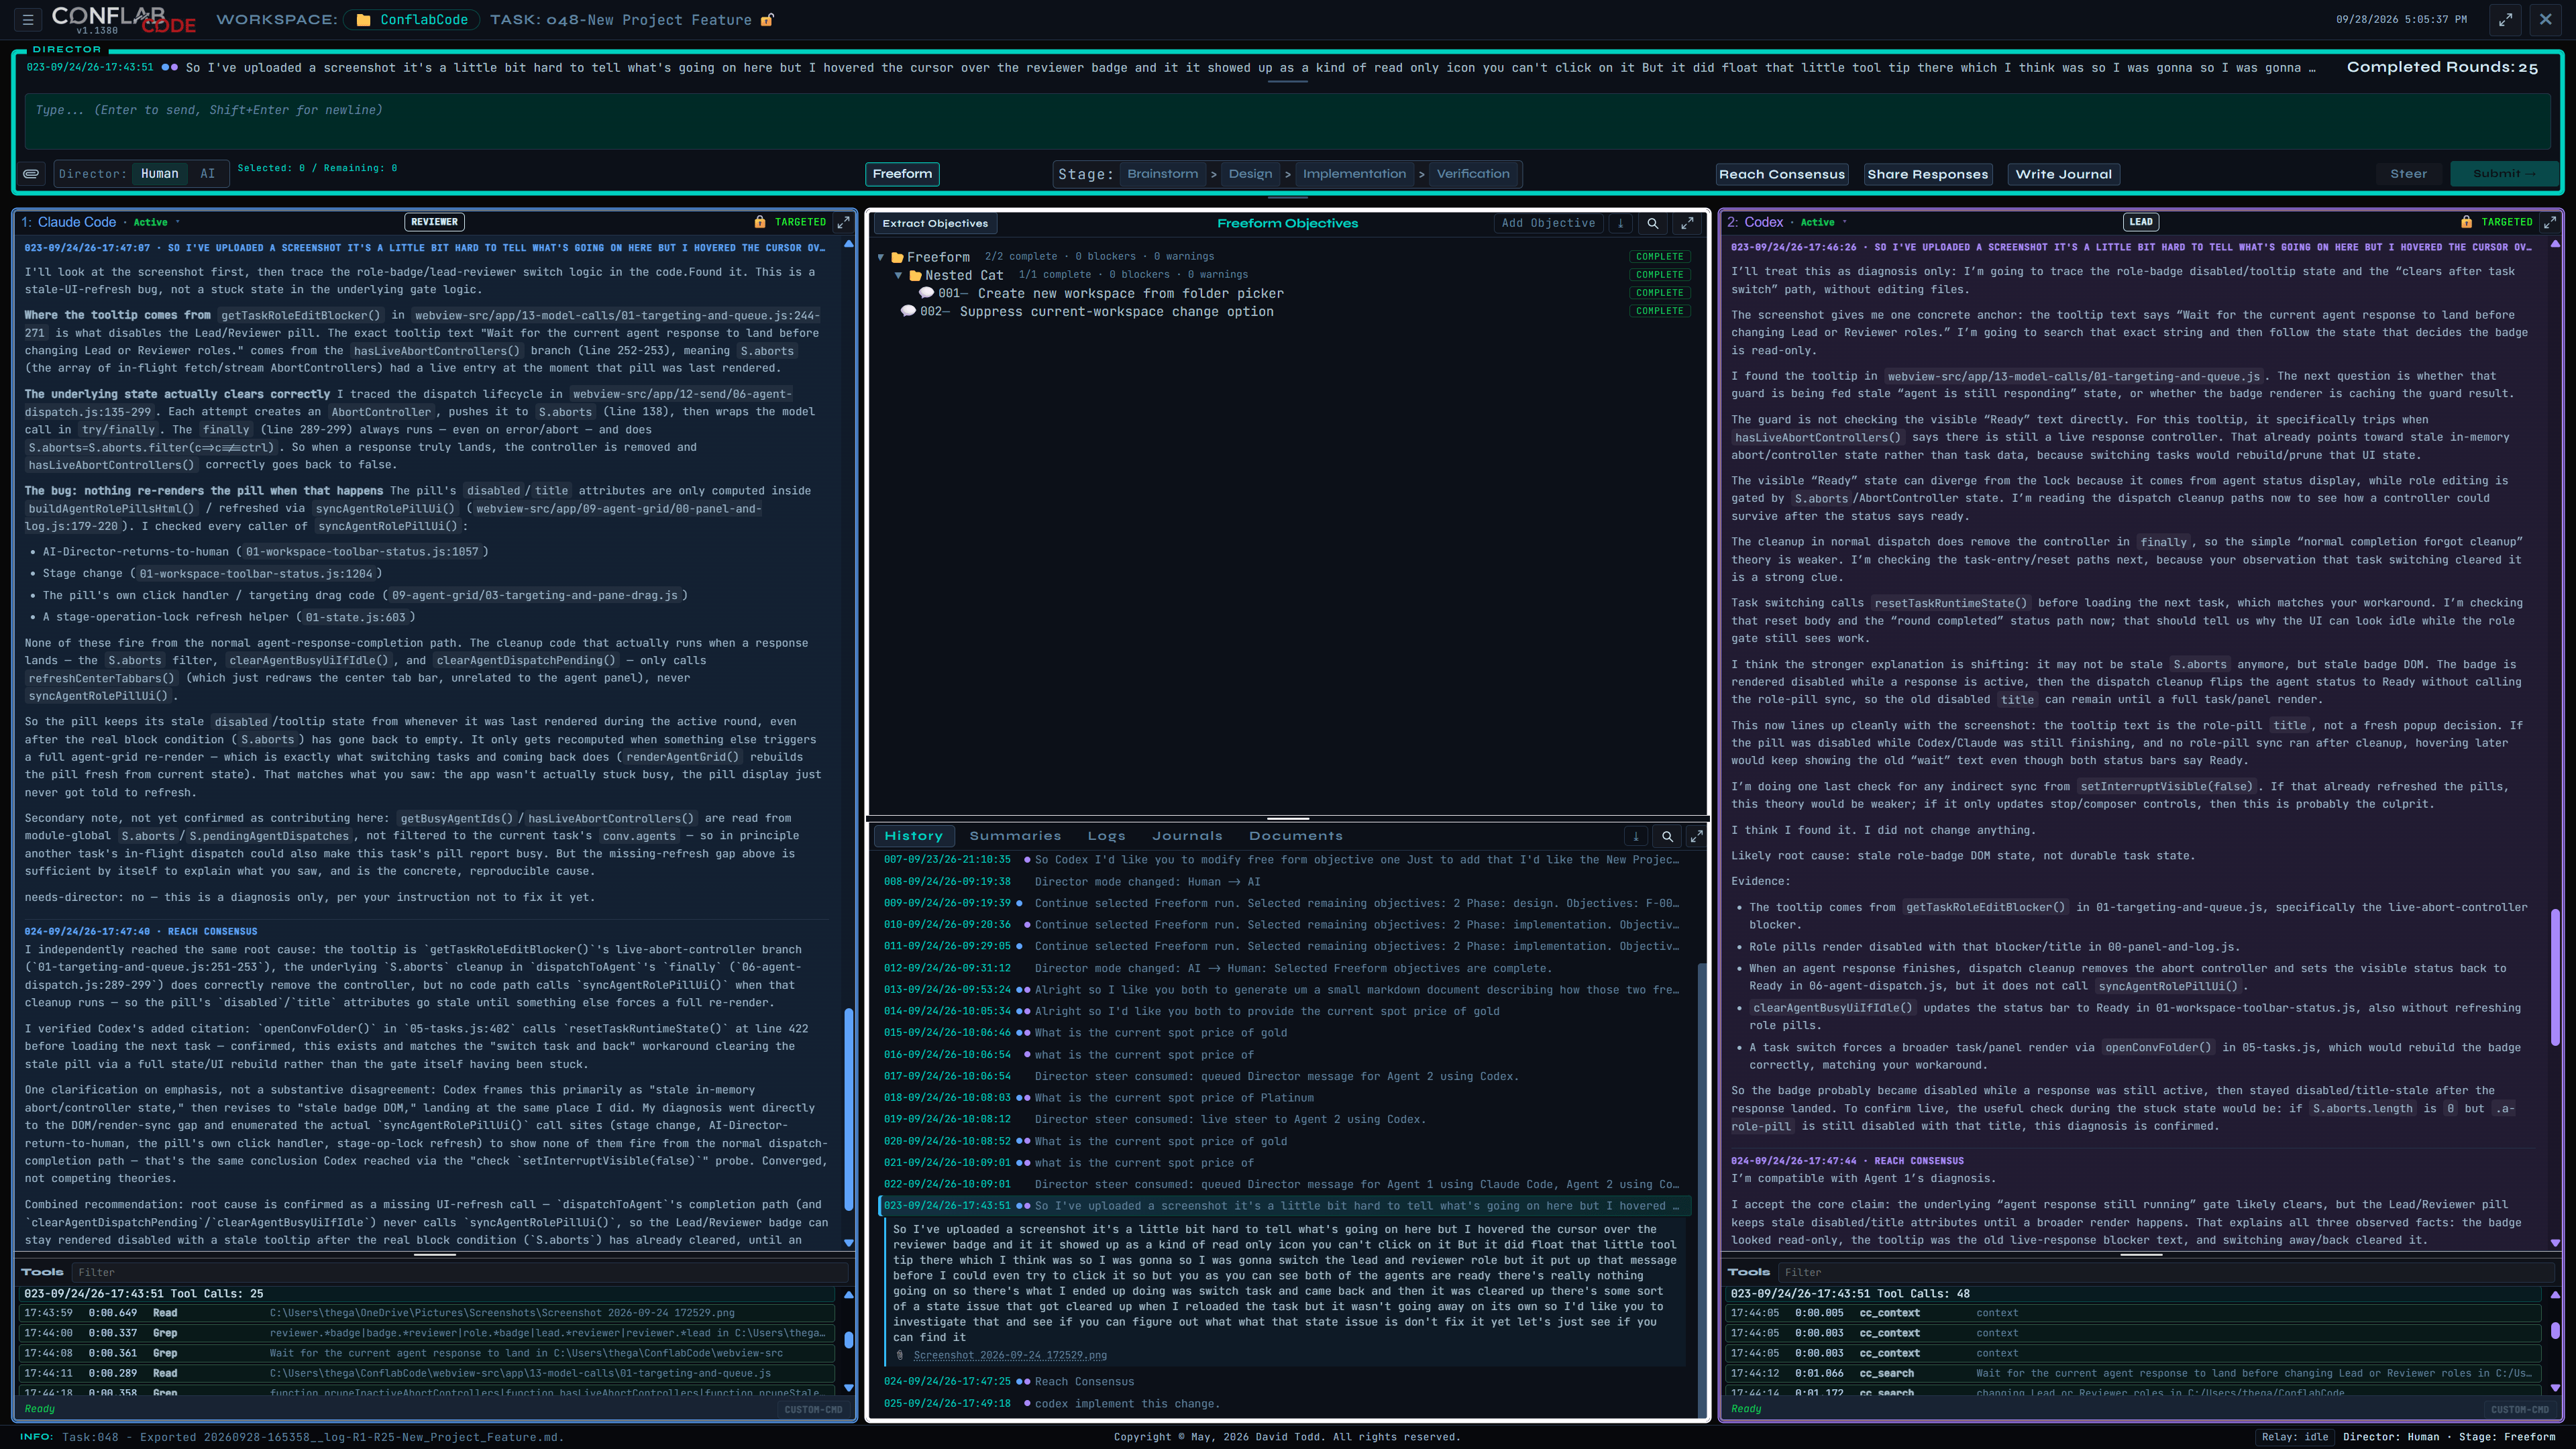Click the fullscreen toggle icon in top bar

tap(2505, 19)
